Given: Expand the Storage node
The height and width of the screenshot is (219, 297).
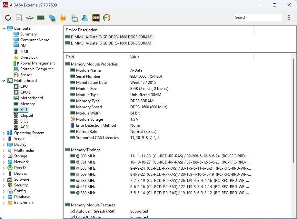Looking at the screenshot, I should (4, 156).
